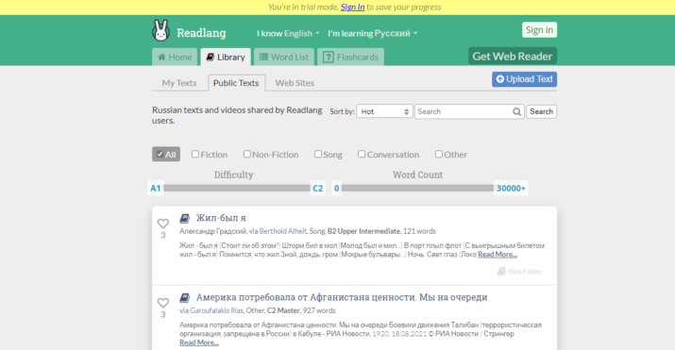Open the Word List tab

pos(284,57)
